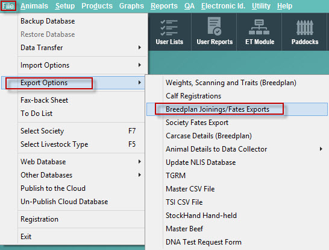
Task: Open the Animals menu
Action: click(34, 6)
